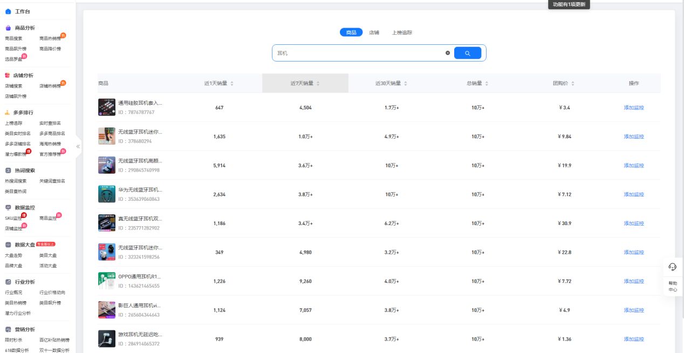Image resolution: width=684 pixels, height=353 pixels.
Task: Open 限时秒杀 in the sidebar
Action: point(13,340)
